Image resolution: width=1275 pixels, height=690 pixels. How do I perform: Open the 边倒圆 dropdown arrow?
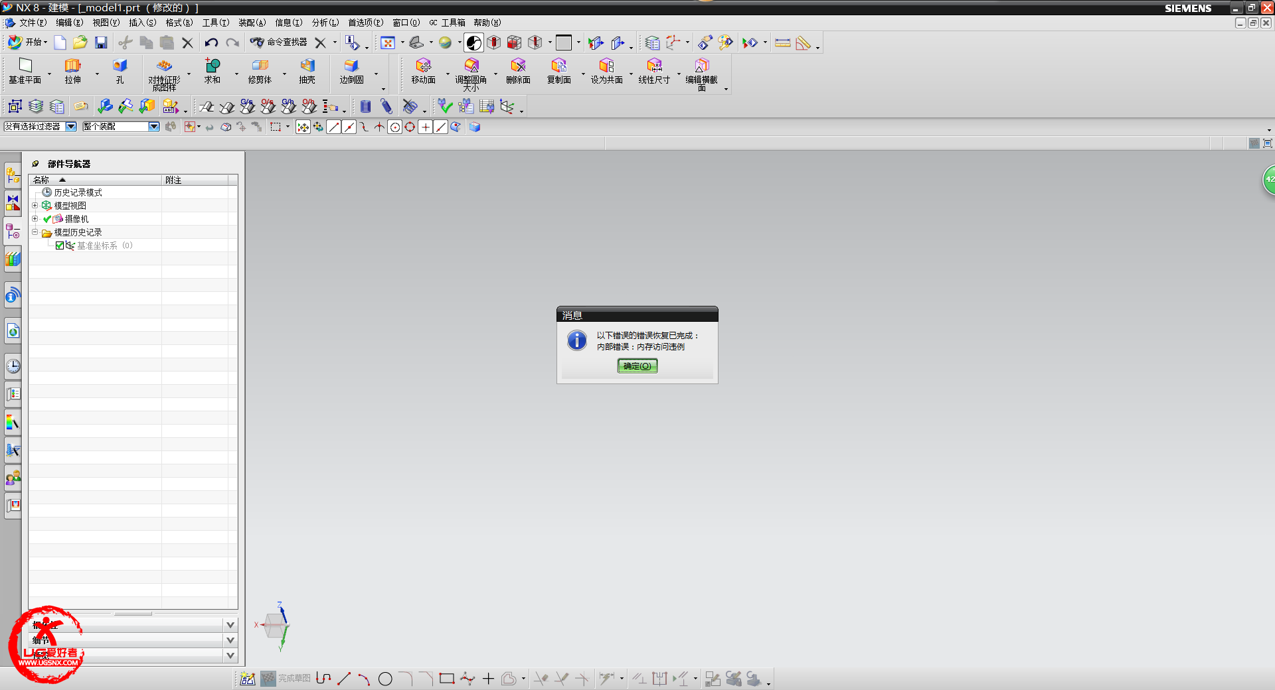[376, 74]
